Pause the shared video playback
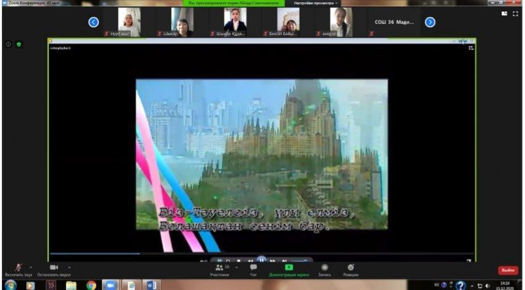525x290 pixels. pyautogui.click(x=261, y=260)
